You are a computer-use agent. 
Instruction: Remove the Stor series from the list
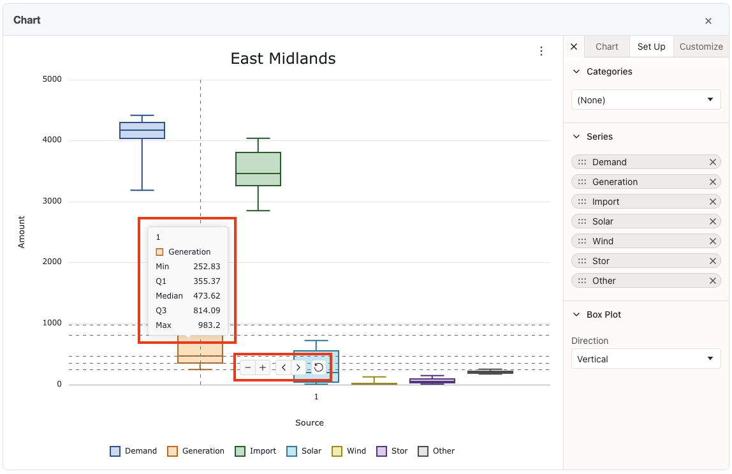click(x=712, y=260)
